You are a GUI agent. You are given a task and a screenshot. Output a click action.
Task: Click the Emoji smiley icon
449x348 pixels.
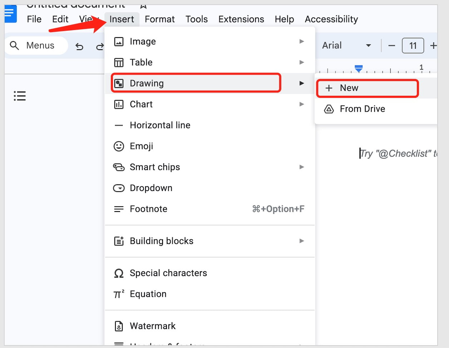[x=119, y=146]
